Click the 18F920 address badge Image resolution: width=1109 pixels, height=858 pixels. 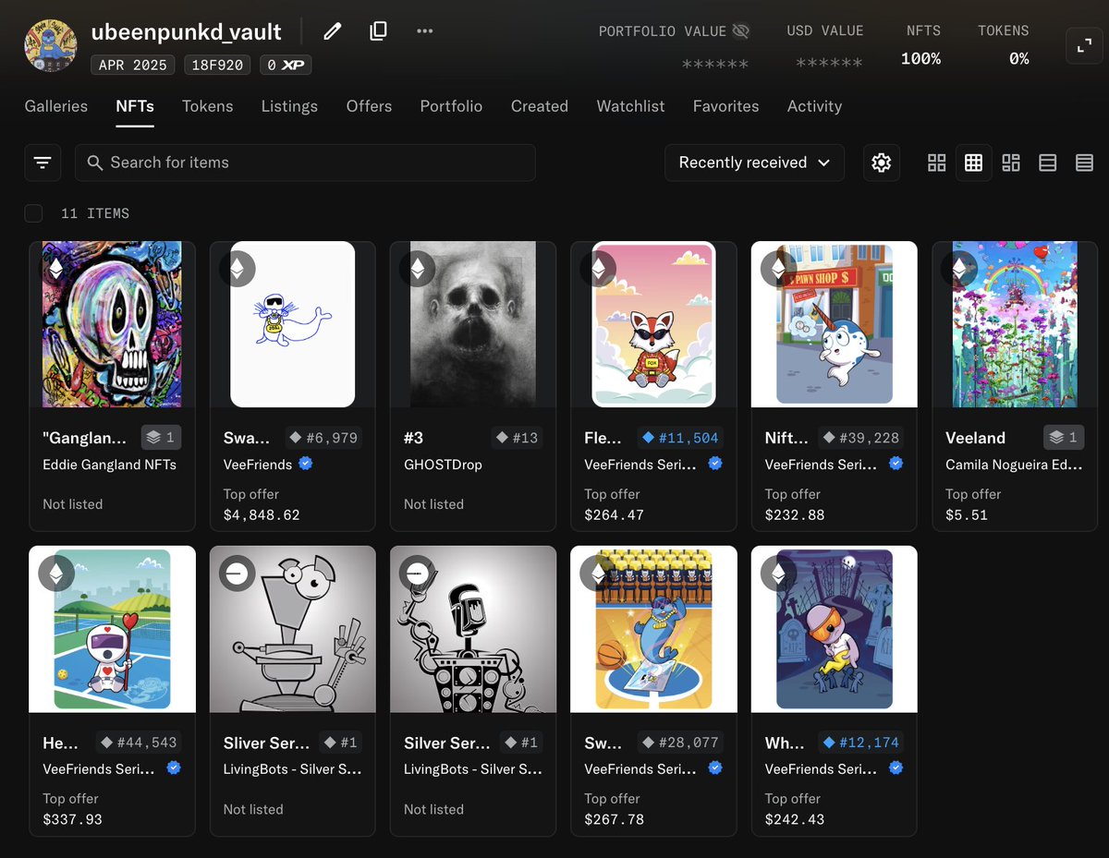[218, 65]
